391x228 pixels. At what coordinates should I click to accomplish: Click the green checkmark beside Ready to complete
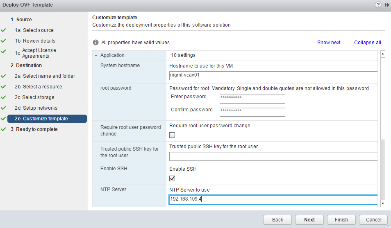(3, 129)
